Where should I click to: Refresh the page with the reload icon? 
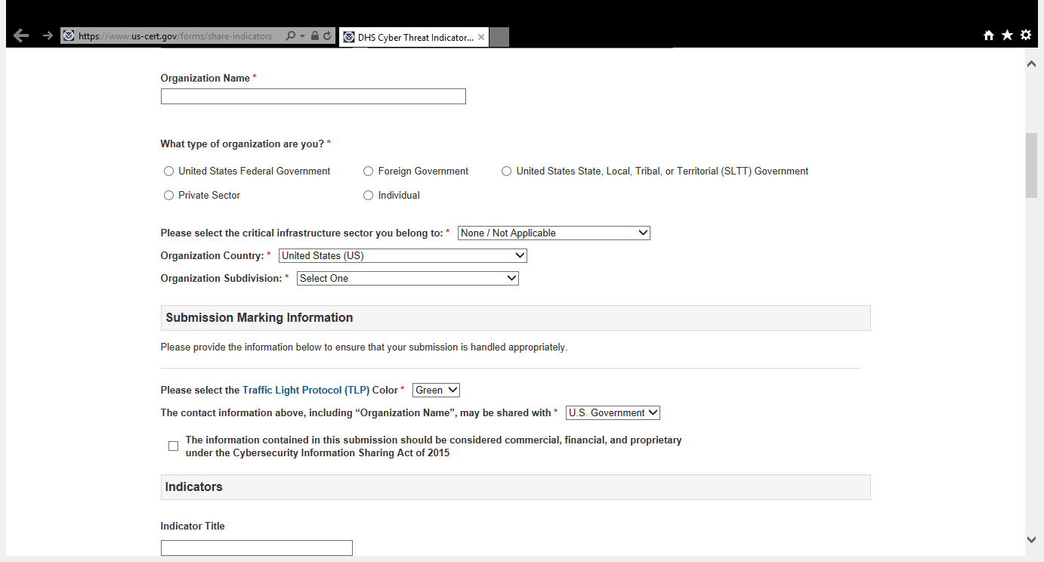click(x=327, y=36)
